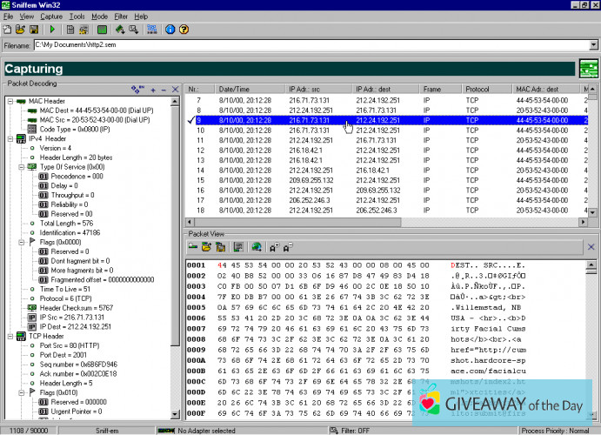Close the Packet Decoding panel with X
Screen dimensions: 601x435
click(175, 90)
